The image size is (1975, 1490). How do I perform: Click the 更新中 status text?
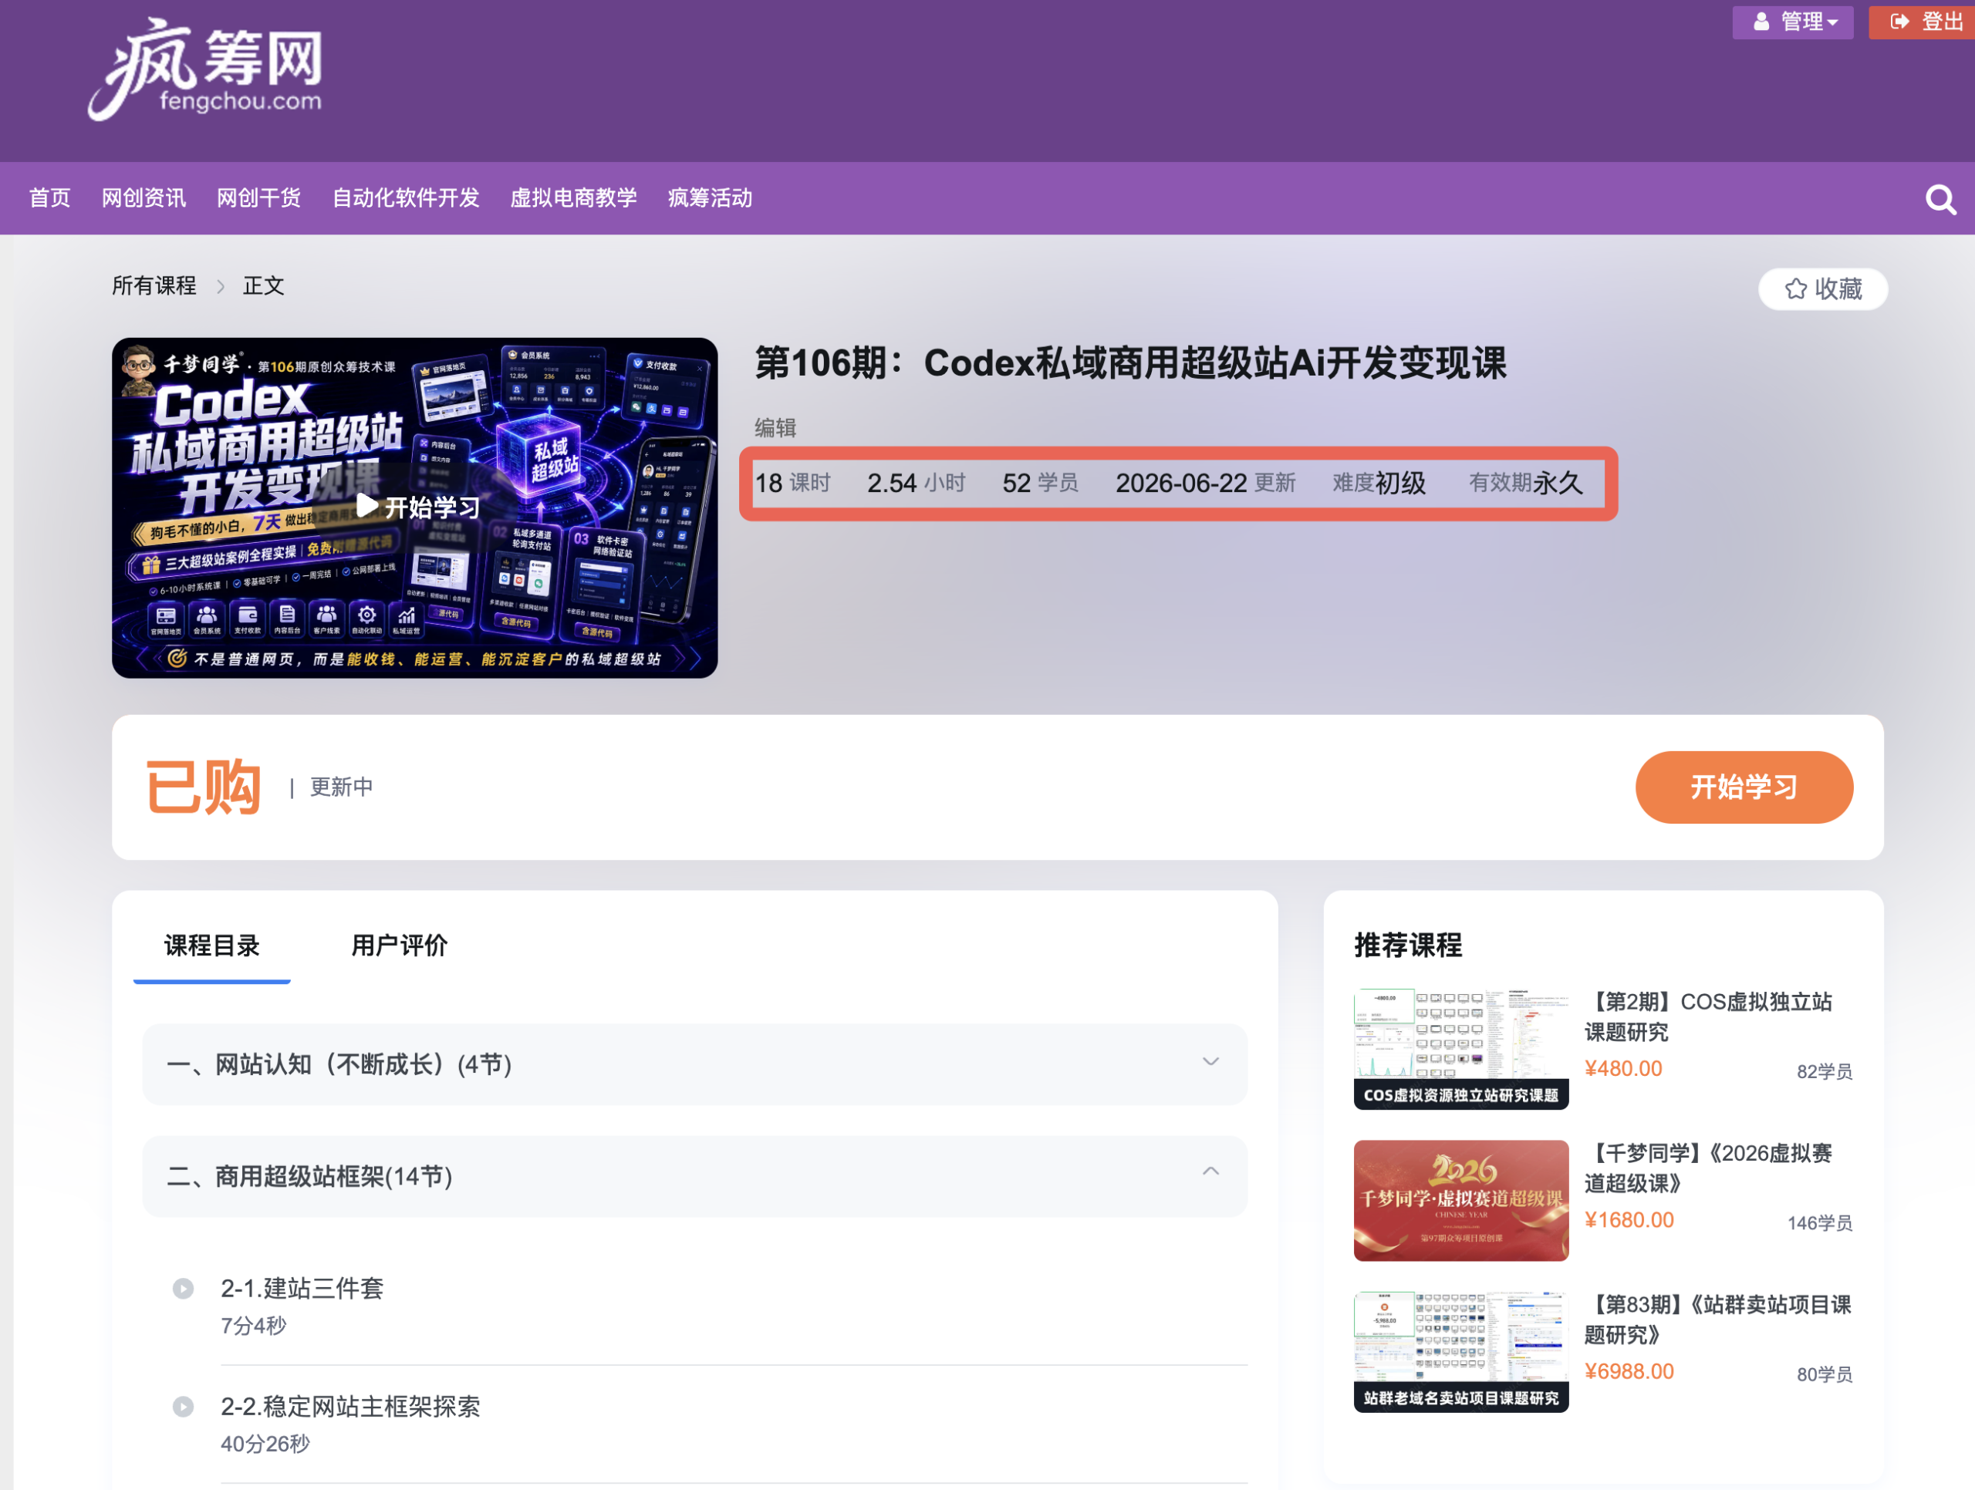[341, 787]
